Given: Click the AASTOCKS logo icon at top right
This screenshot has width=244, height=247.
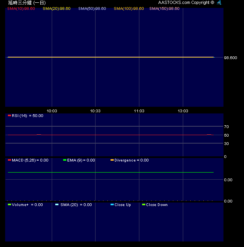Looking at the screenshot, I should click(219, 2).
